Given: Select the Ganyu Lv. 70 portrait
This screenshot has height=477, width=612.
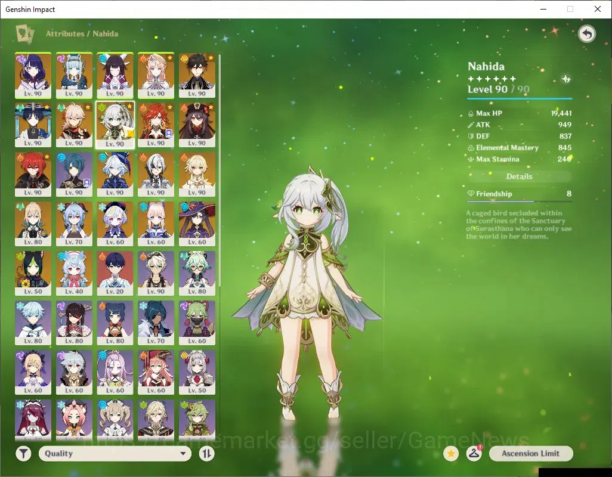Looking at the screenshot, I should coord(74,224).
